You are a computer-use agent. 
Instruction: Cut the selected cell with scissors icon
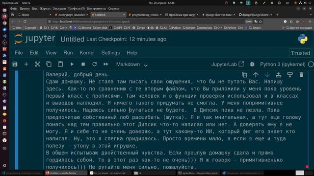click(37, 64)
